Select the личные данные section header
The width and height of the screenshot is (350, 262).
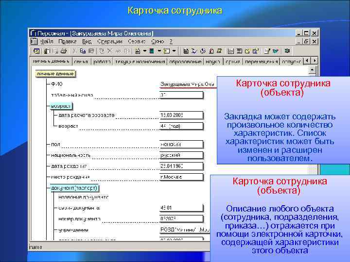[x=55, y=74]
